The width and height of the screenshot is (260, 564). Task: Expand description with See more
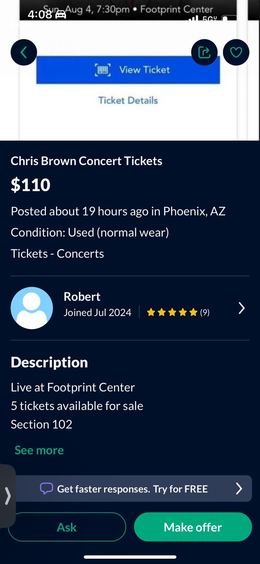[x=39, y=450]
